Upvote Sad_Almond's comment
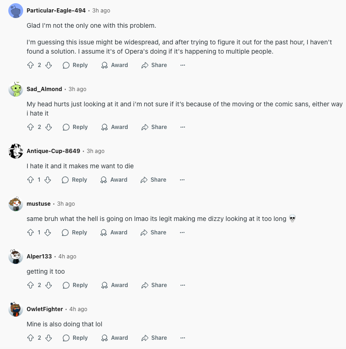Image resolution: width=346 pixels, height=349 pixels. coord(31,127)
